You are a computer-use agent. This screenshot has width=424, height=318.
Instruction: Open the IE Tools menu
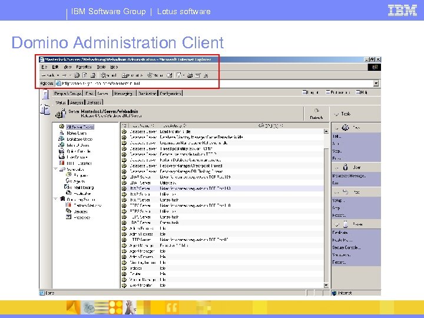(x=101, y=67)
